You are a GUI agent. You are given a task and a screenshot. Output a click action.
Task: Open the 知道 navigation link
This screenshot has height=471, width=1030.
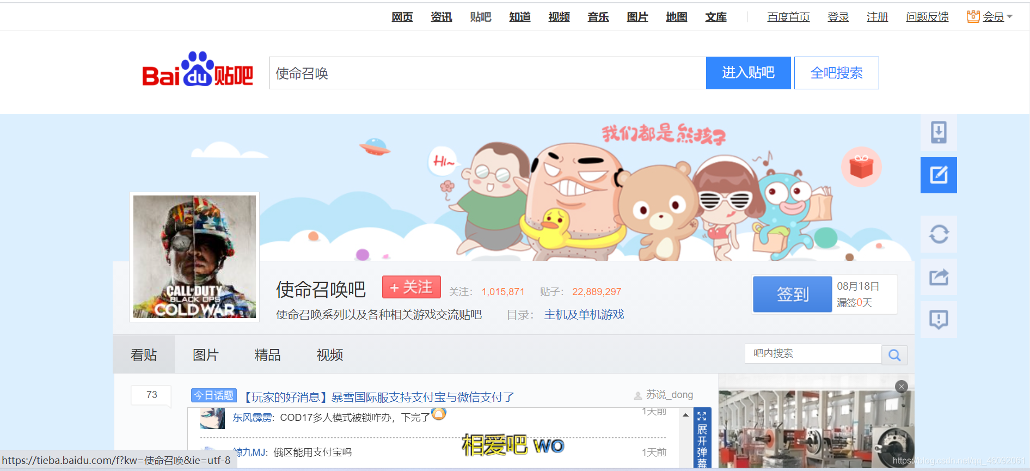click(520, 17)
